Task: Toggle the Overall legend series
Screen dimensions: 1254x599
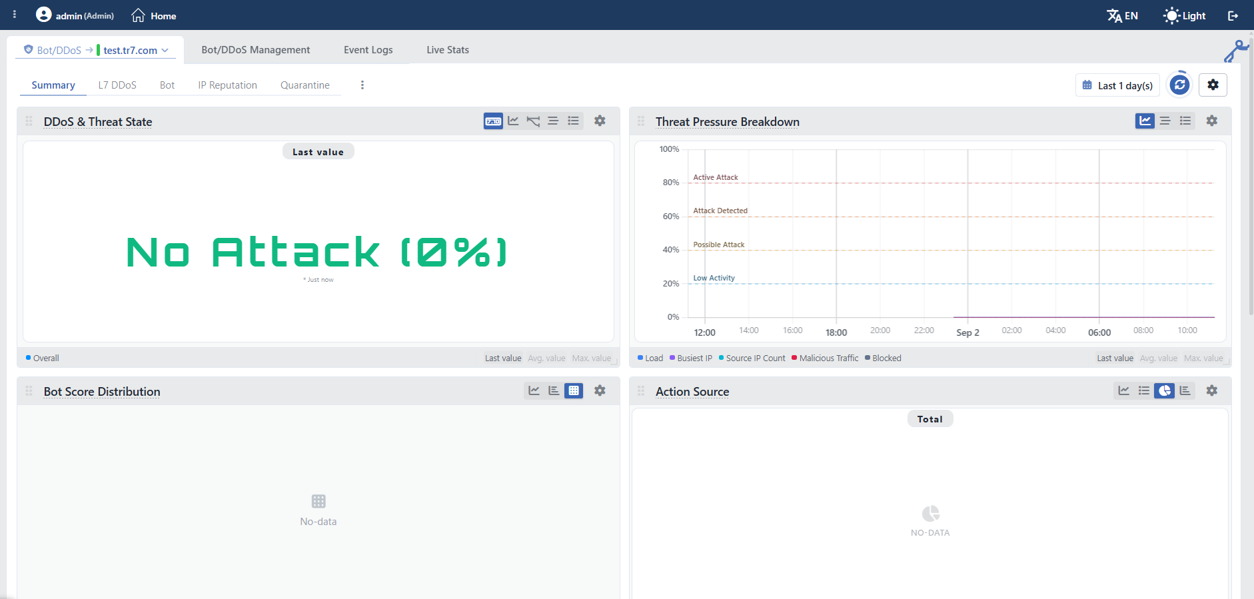Action: click(x=42, y=358)
